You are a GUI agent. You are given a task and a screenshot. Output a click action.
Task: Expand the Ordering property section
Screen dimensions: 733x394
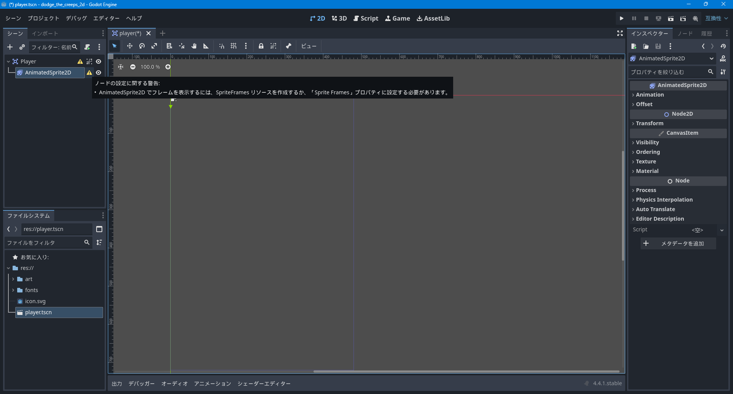tap(678, 152)
